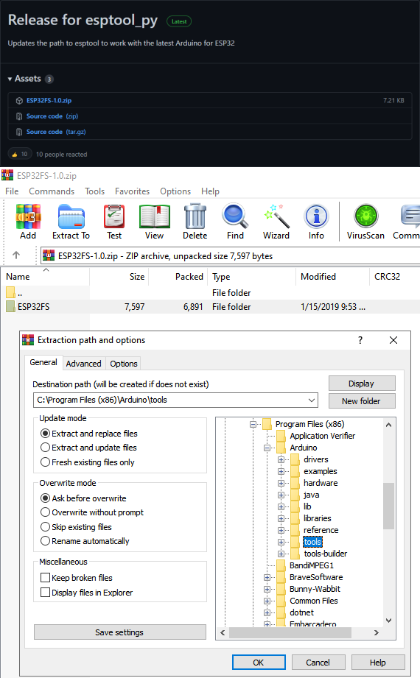Image resolution: width=420 pixels, height=678 pixels.
Task: Click the Arduino folder icon in tree
Action: pyautogui.click(x=281, y=448)
